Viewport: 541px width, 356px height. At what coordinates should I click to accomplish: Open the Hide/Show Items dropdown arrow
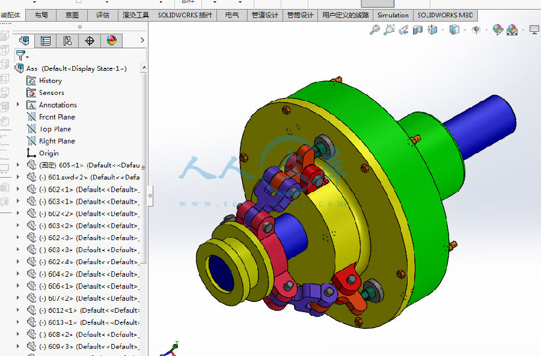[x=486, y=31]
